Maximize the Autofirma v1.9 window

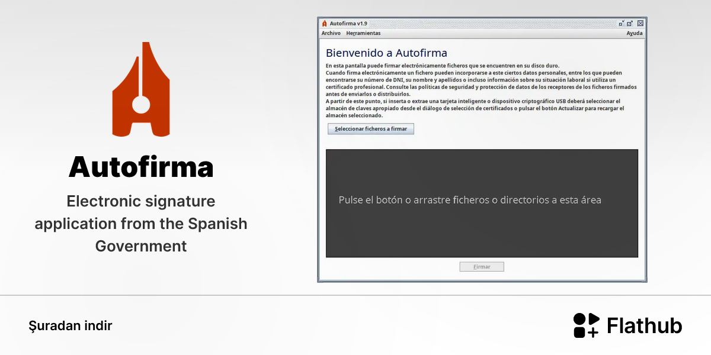630,24
